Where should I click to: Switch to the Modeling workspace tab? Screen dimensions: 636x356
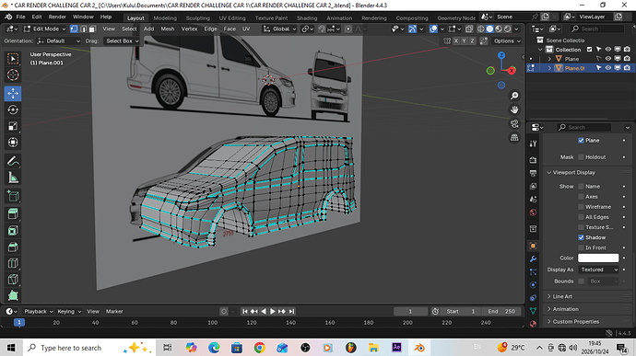click(165, 18)
